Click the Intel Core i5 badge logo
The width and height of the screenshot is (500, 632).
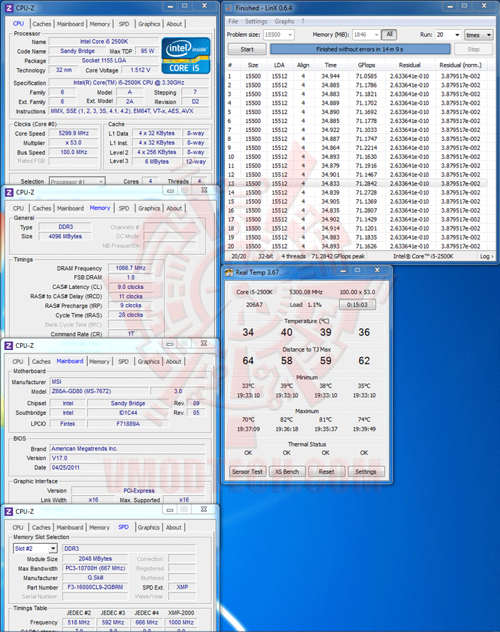pos(185,56)
